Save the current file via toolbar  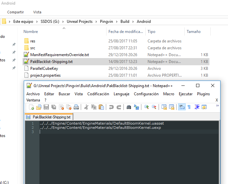pos(46,107)
